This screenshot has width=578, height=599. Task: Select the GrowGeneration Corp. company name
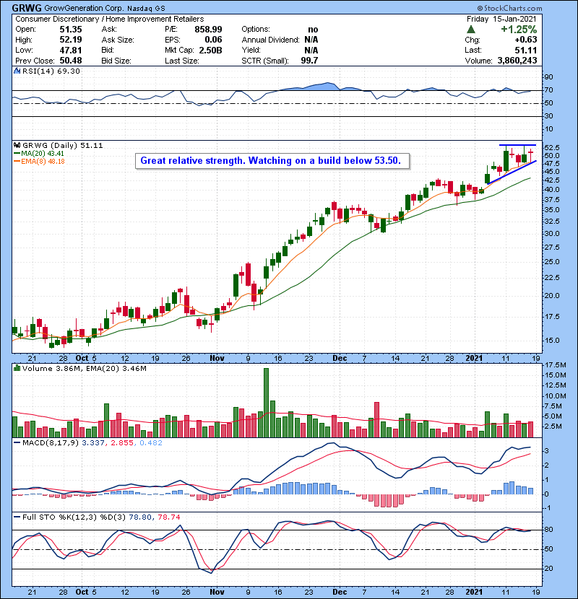(84, 8)
